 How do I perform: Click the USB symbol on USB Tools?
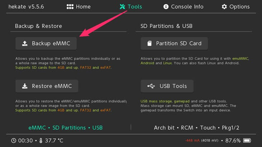151,86
